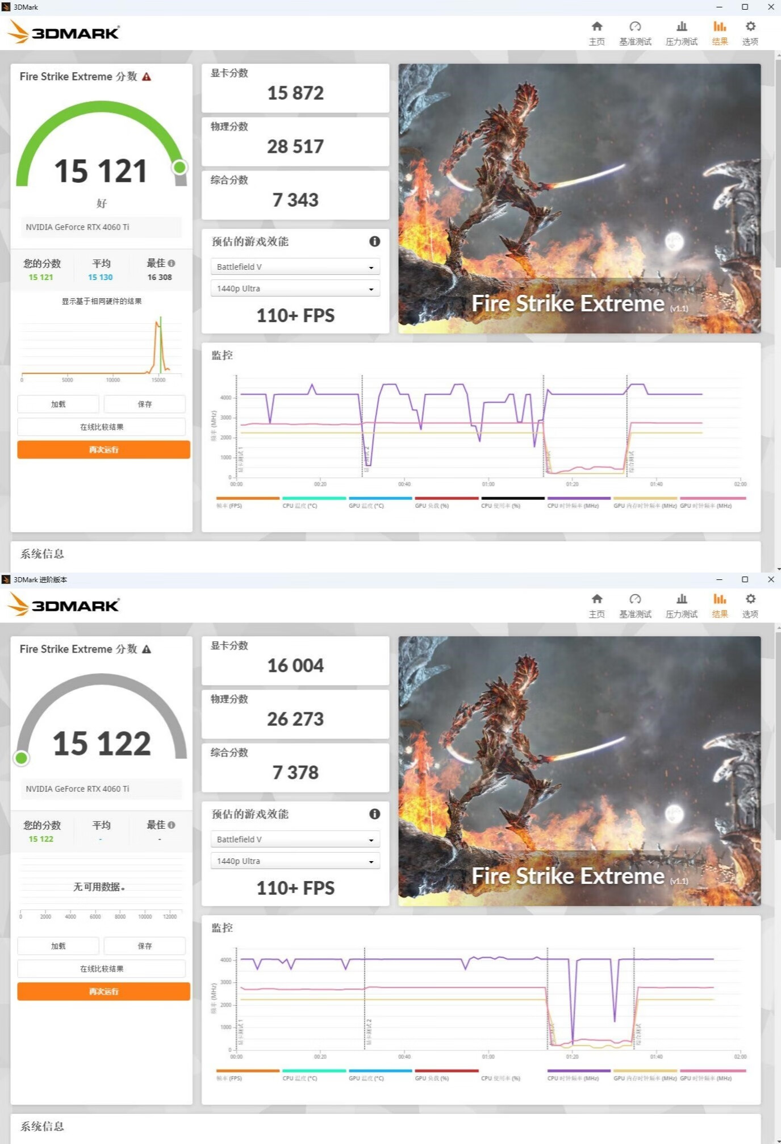Toggle GPU 负载 (%) legend in top window chart
This screenshot has height=1144, width=781.
[446, 502]
